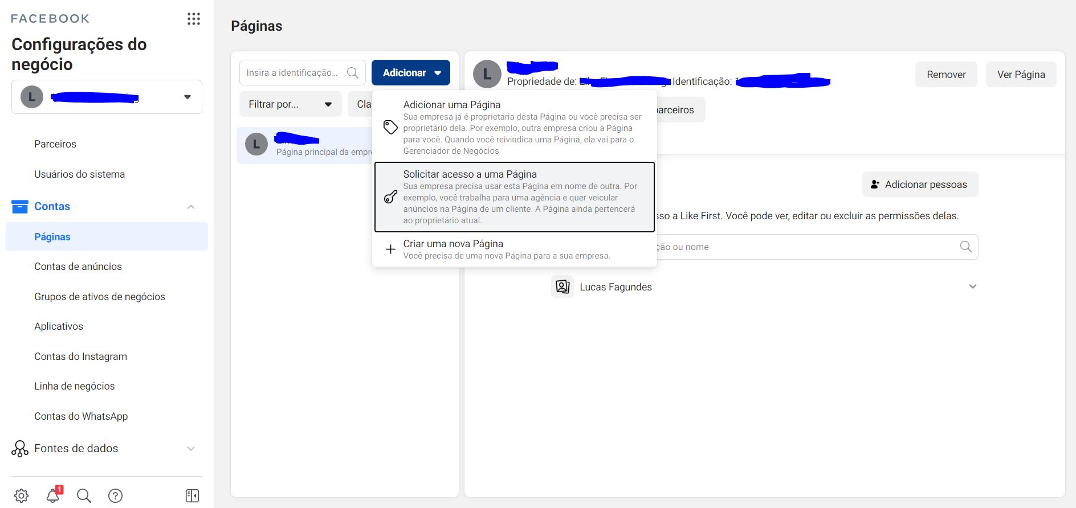
Task: Click the key icon beside Solicitar acesso
Action: 390,197
